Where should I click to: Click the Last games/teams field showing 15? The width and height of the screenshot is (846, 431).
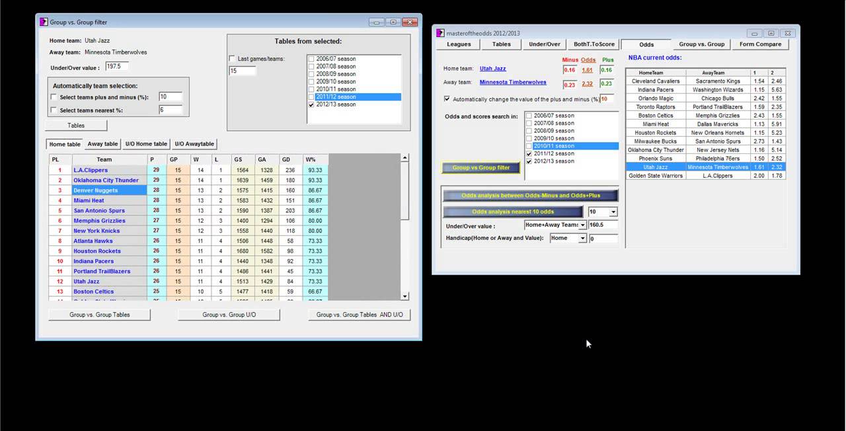(x=242, y=71)
